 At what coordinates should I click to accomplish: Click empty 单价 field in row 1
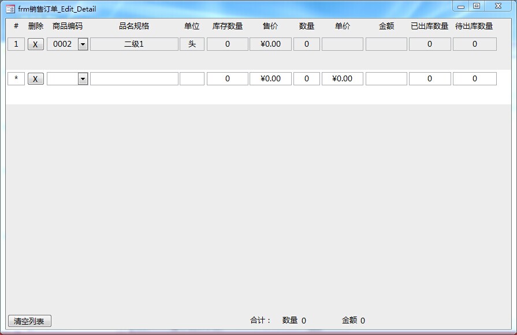pyautogui.click(x=342, y=44)
